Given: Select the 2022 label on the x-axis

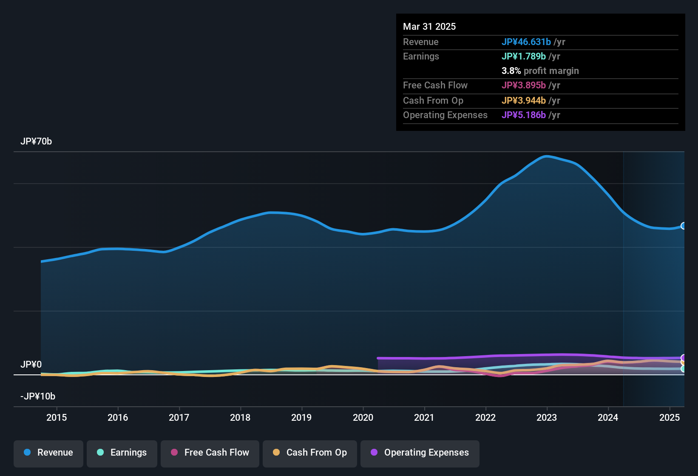Looking at the screenshot, I should [485, 417].
